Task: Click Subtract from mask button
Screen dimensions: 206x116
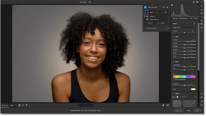Action: [161, 23]
